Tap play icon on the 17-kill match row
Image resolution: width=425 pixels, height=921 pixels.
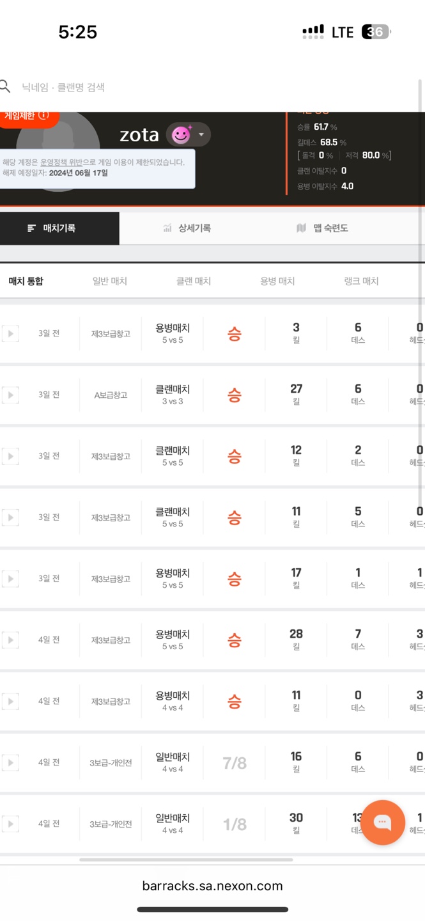pos(10,579)
